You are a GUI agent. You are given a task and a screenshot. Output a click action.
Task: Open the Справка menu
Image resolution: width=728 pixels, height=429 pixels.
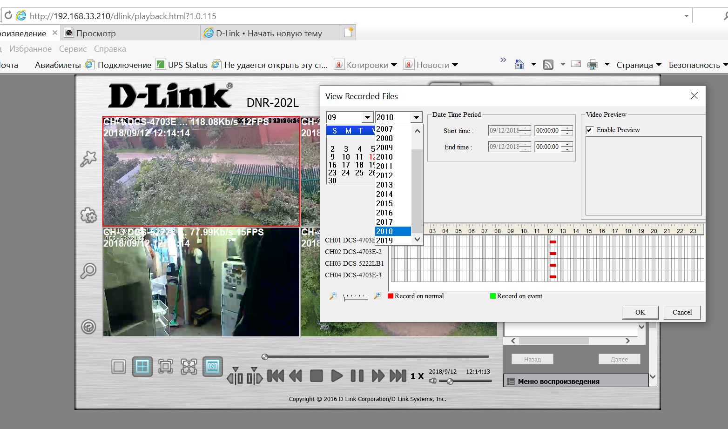coord(110,49)
